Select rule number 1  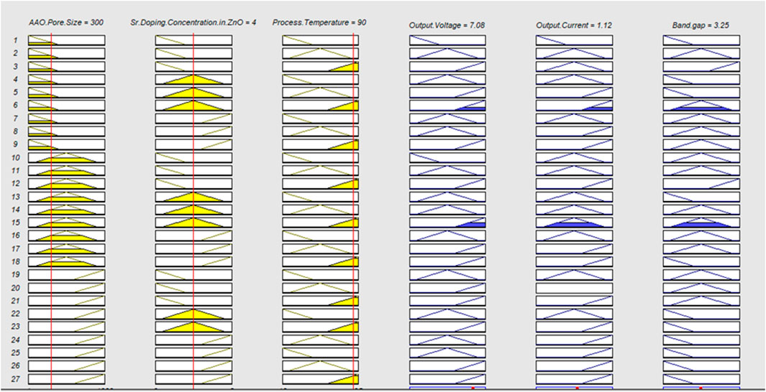click(x=16, y=40)
